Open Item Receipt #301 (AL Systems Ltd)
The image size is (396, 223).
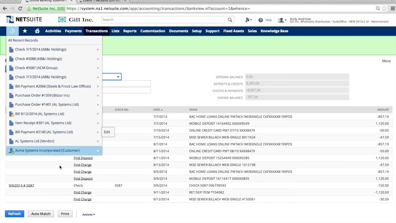pyautogui.click(x=43, y=123)
